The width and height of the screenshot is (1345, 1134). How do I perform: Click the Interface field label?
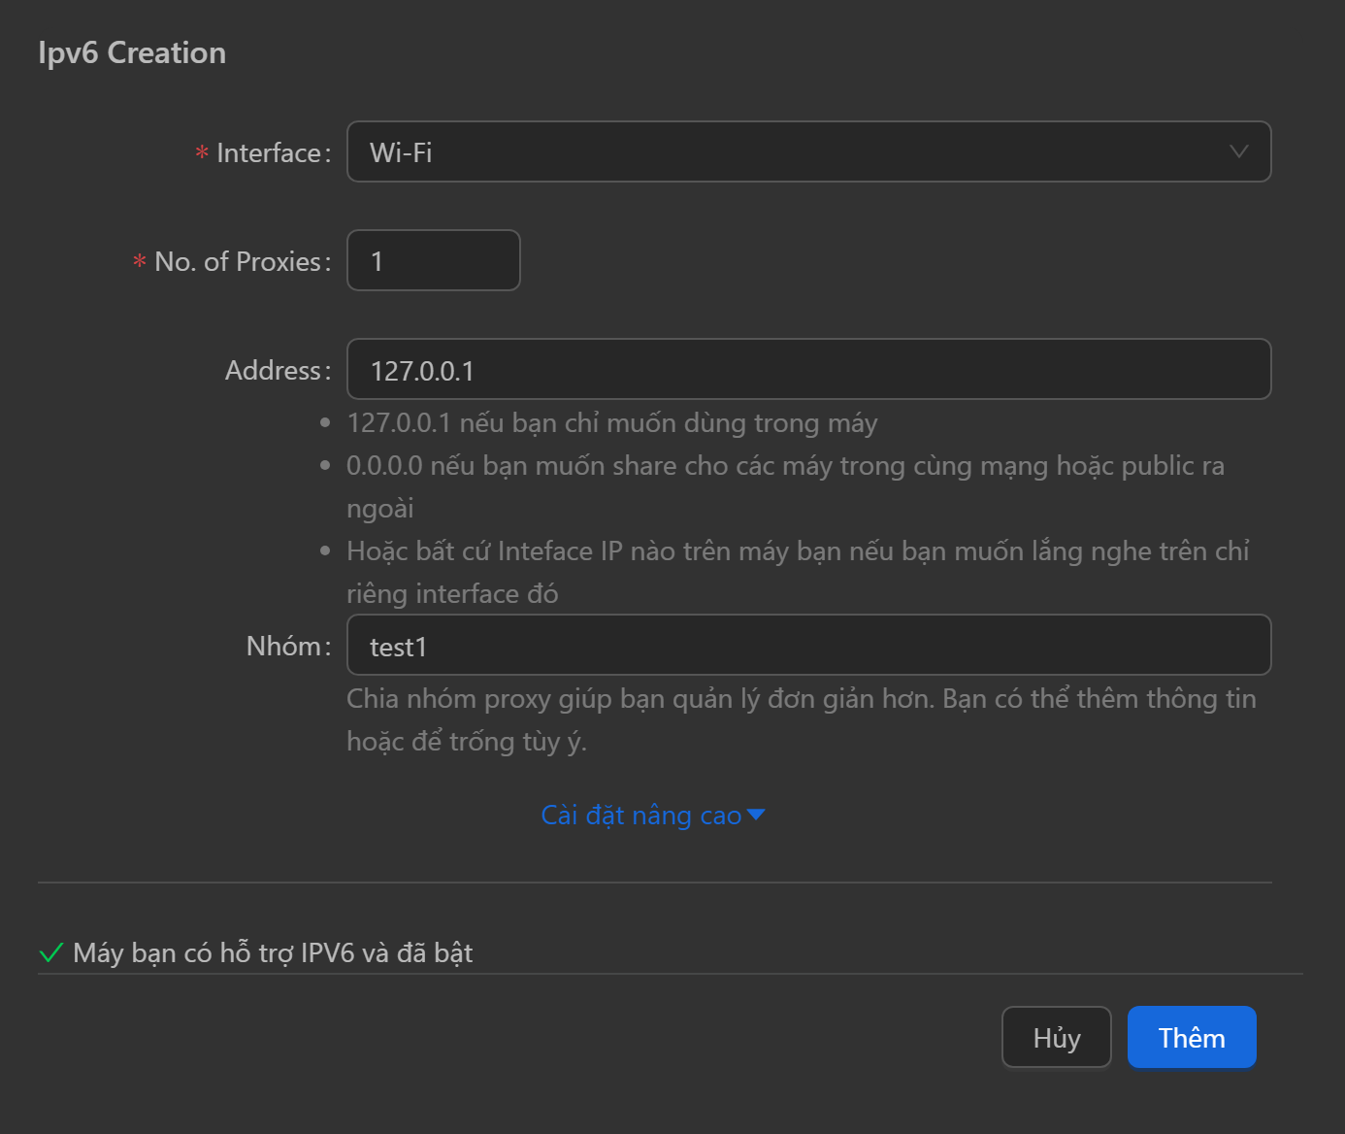pyautogui.click(x=269, y=153)
